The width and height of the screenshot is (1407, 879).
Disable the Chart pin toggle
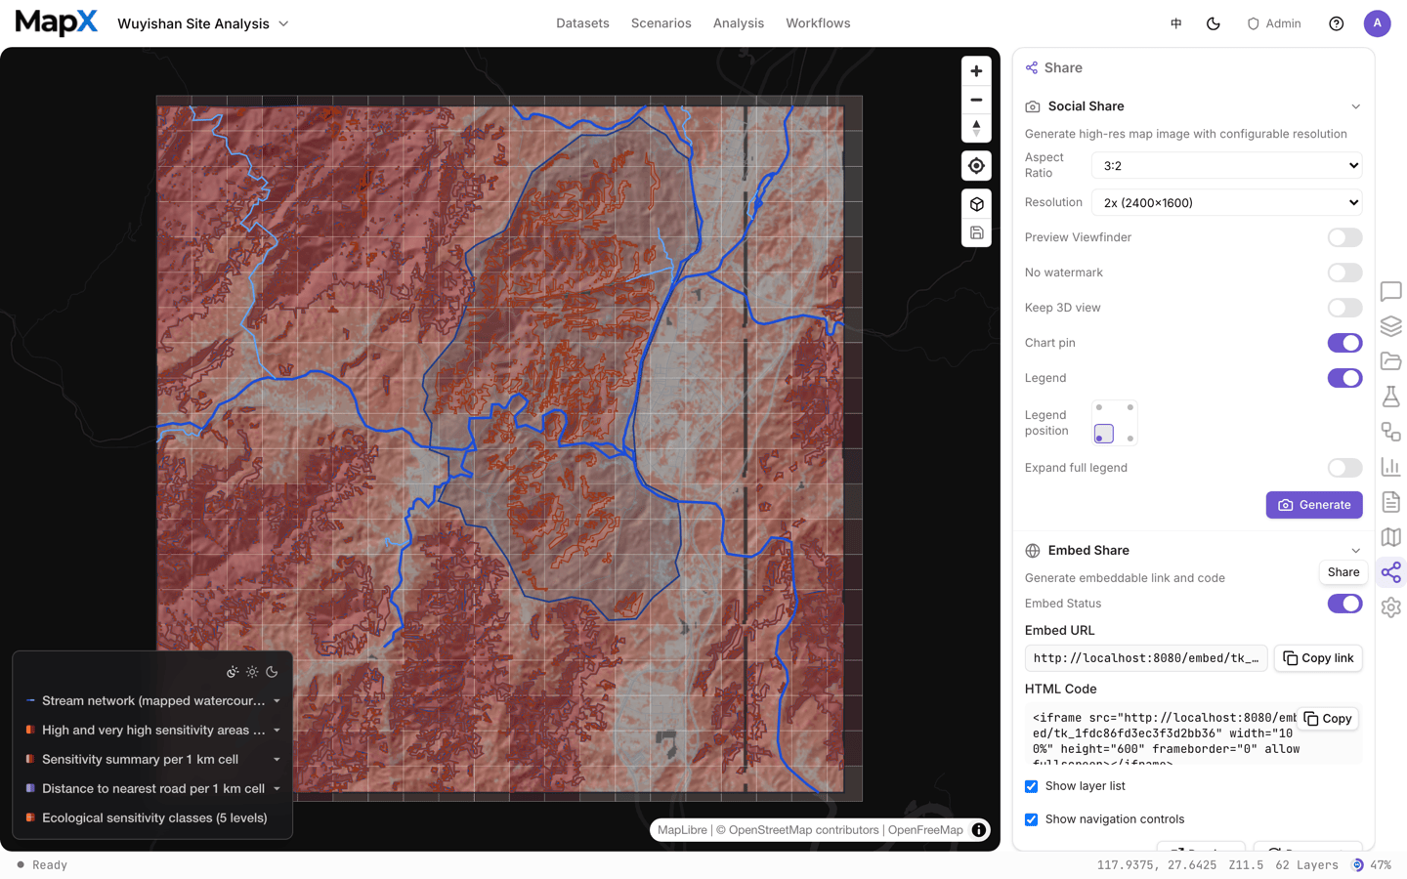click(x=1344, y=343)
